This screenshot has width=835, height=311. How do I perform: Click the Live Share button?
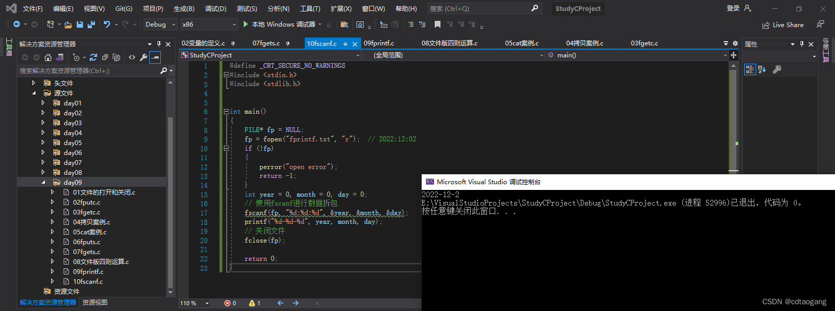pos(783,25)
